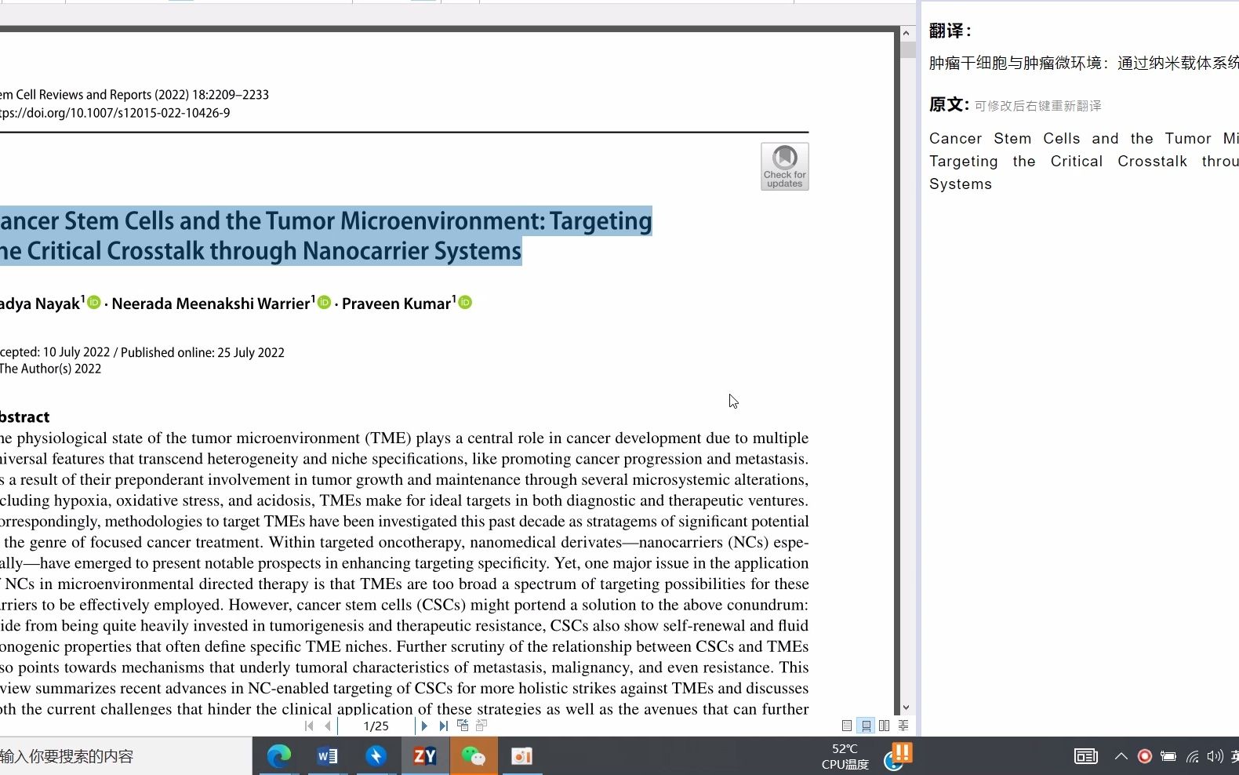Viewport: 1239px width, 775px height.
Task: Click the Chinese translation result text
Action: [1084, 63]
